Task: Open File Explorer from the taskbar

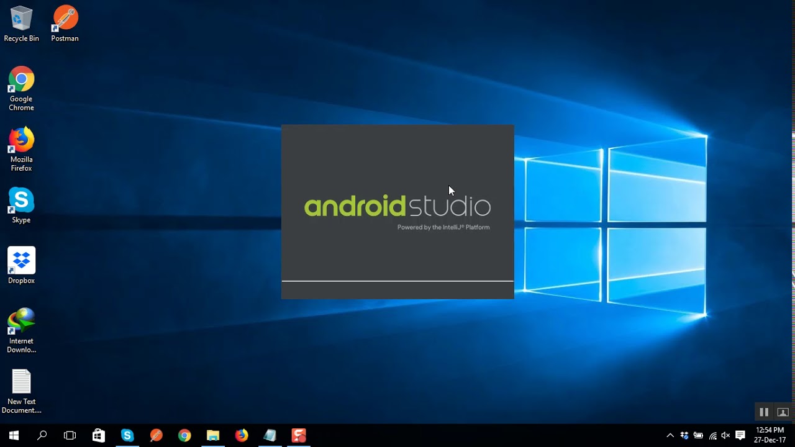Action: 213,435
